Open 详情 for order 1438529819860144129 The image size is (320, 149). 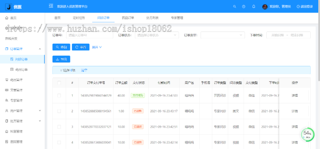(x=294, y=95)
